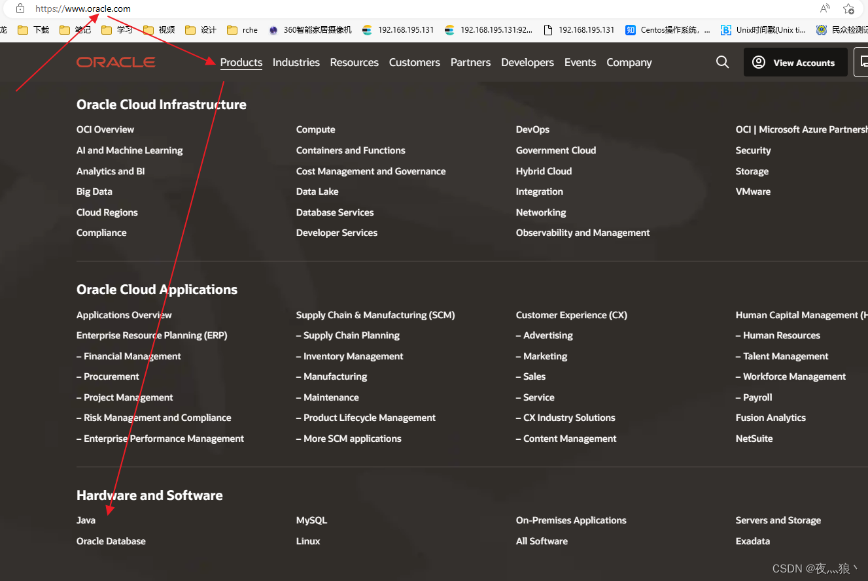868x581 pixels.
Task: Open the 笔记 bookmark folder
Action: point(75,29)
